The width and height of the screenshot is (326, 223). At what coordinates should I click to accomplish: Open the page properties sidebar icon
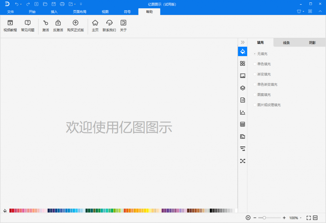click(x=243, y=100)
